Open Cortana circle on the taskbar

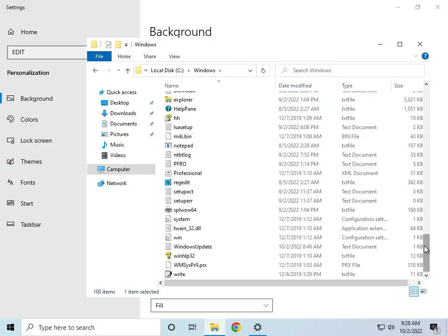tap(171, 327)
